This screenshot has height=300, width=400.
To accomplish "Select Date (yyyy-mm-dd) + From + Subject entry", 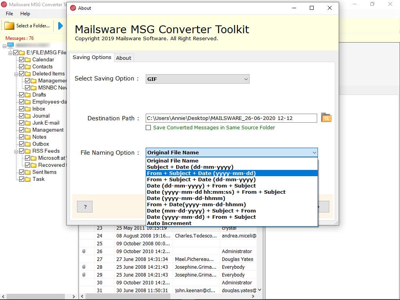I will (232, 217).
